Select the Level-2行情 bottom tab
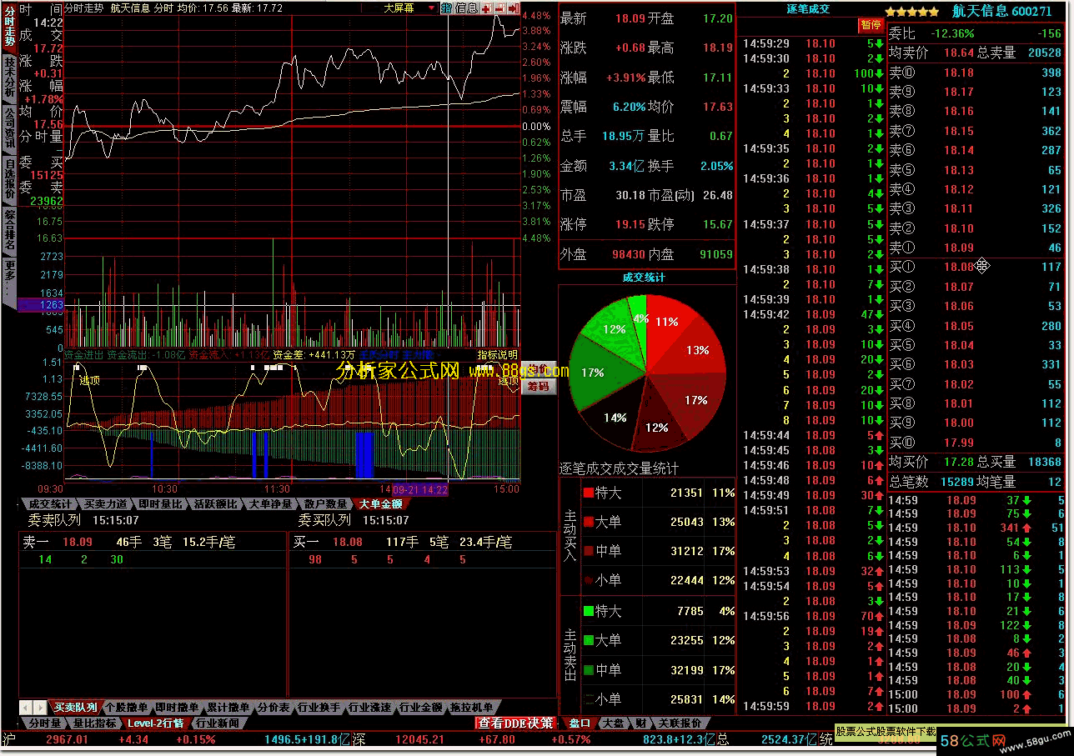Image resolution: width=1074 pixels, height=756 pixels. (x=156, y=723)
